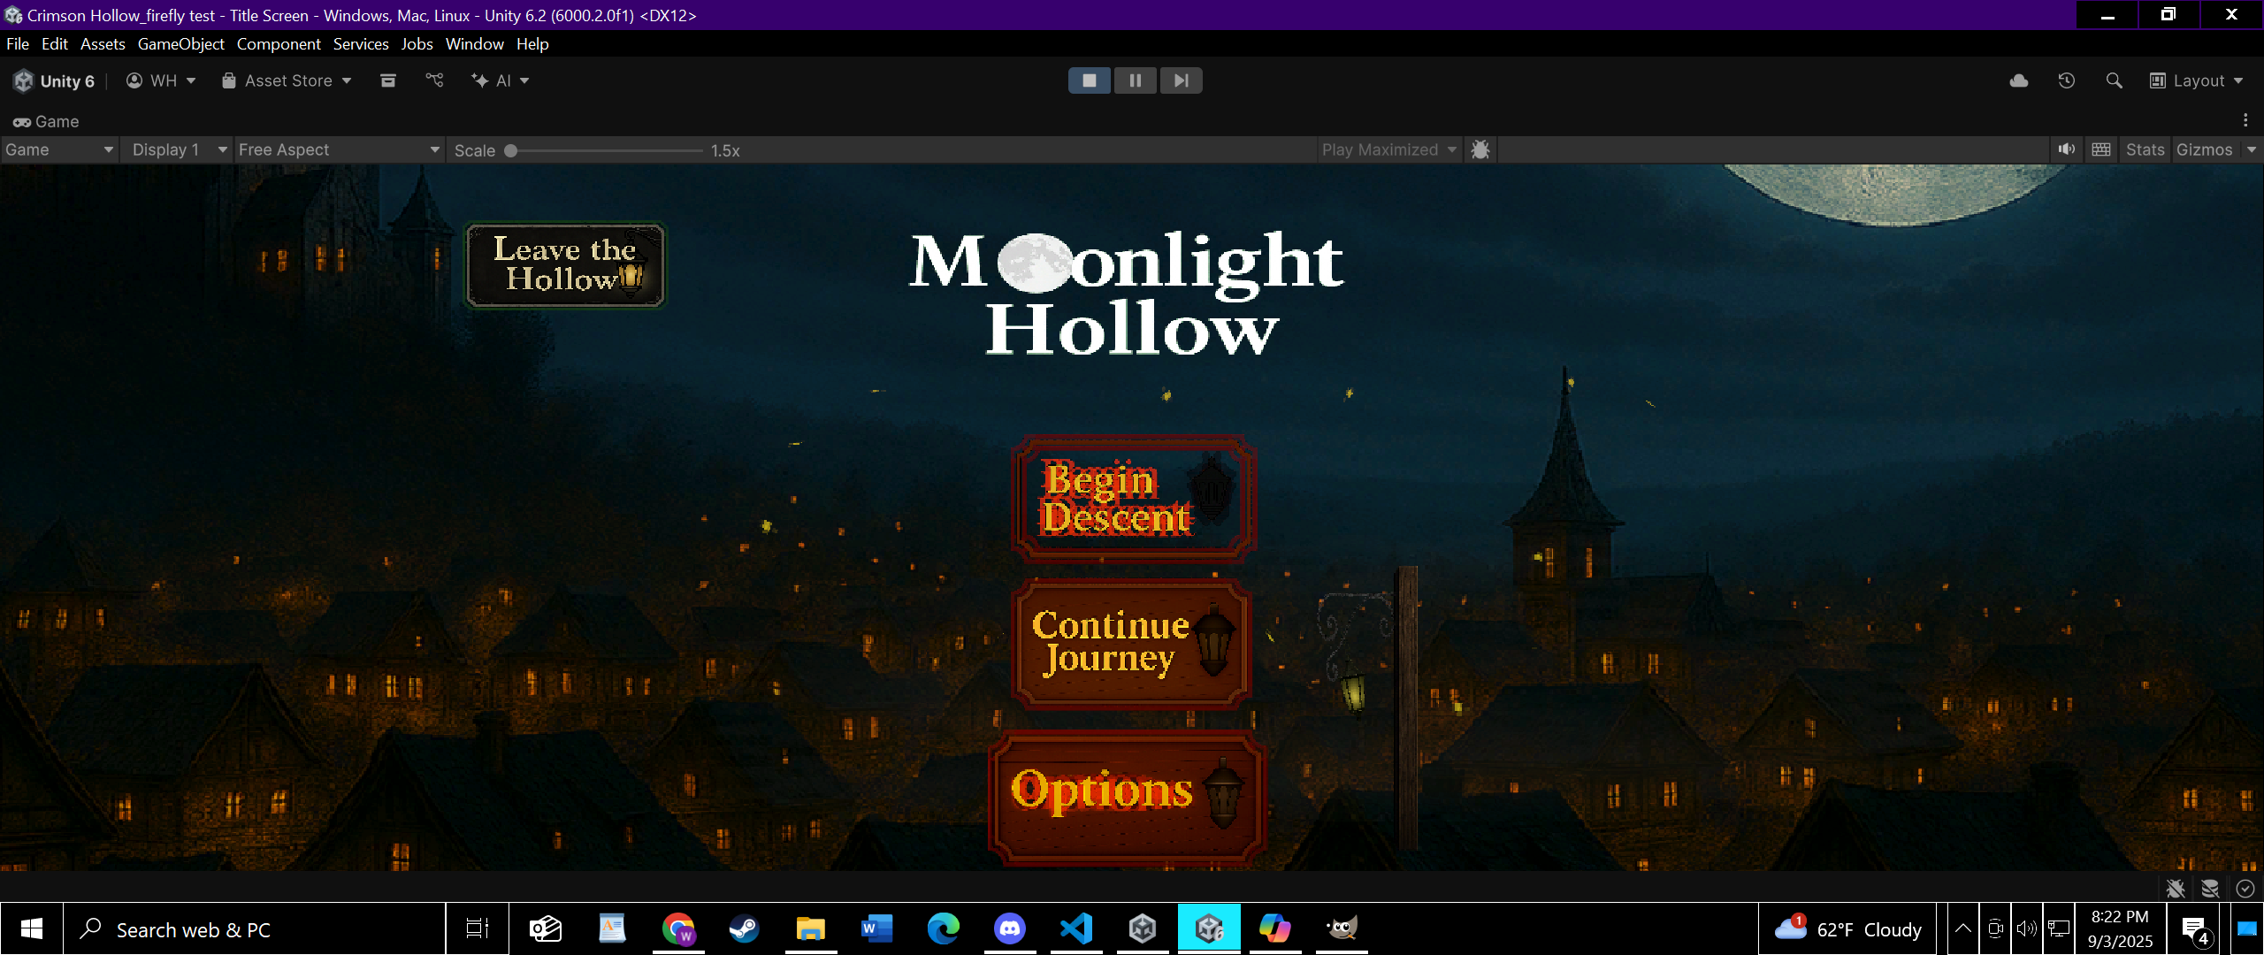Open Version Control branch icon

[434, 80]
